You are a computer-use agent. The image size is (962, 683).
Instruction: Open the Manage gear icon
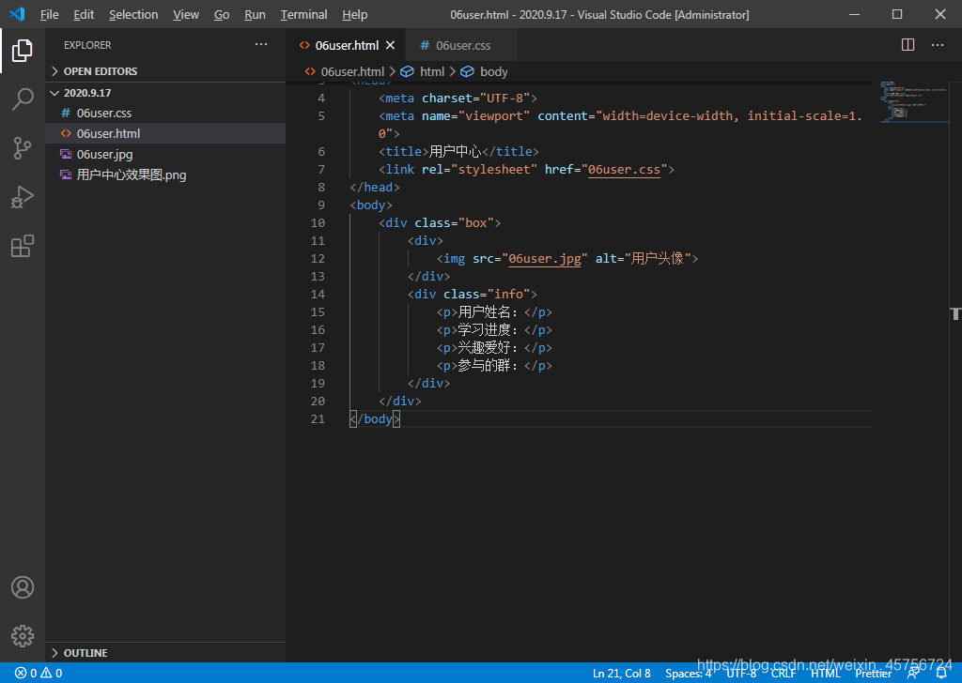pyautogui.click(x=23, y=636)
